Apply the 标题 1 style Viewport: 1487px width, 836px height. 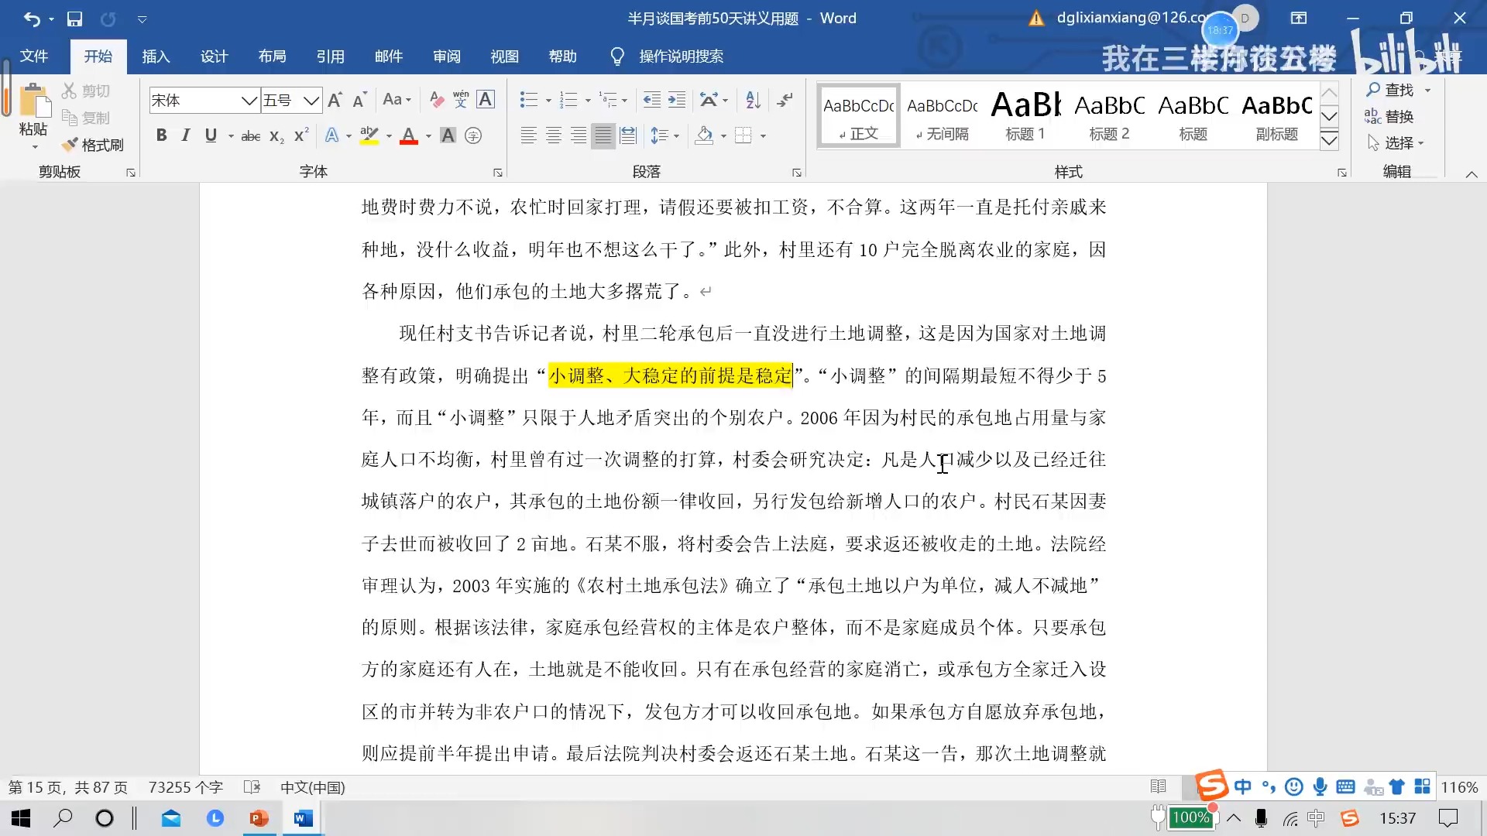click(1025, 116)
